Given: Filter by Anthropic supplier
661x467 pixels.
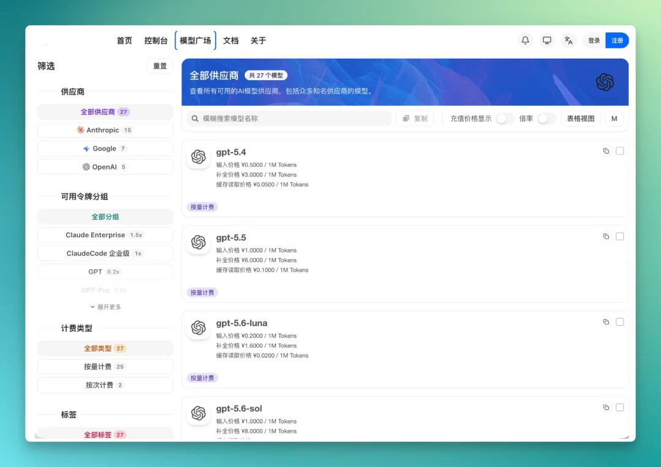Looking at the screenshot, I should tap(105, 130).
